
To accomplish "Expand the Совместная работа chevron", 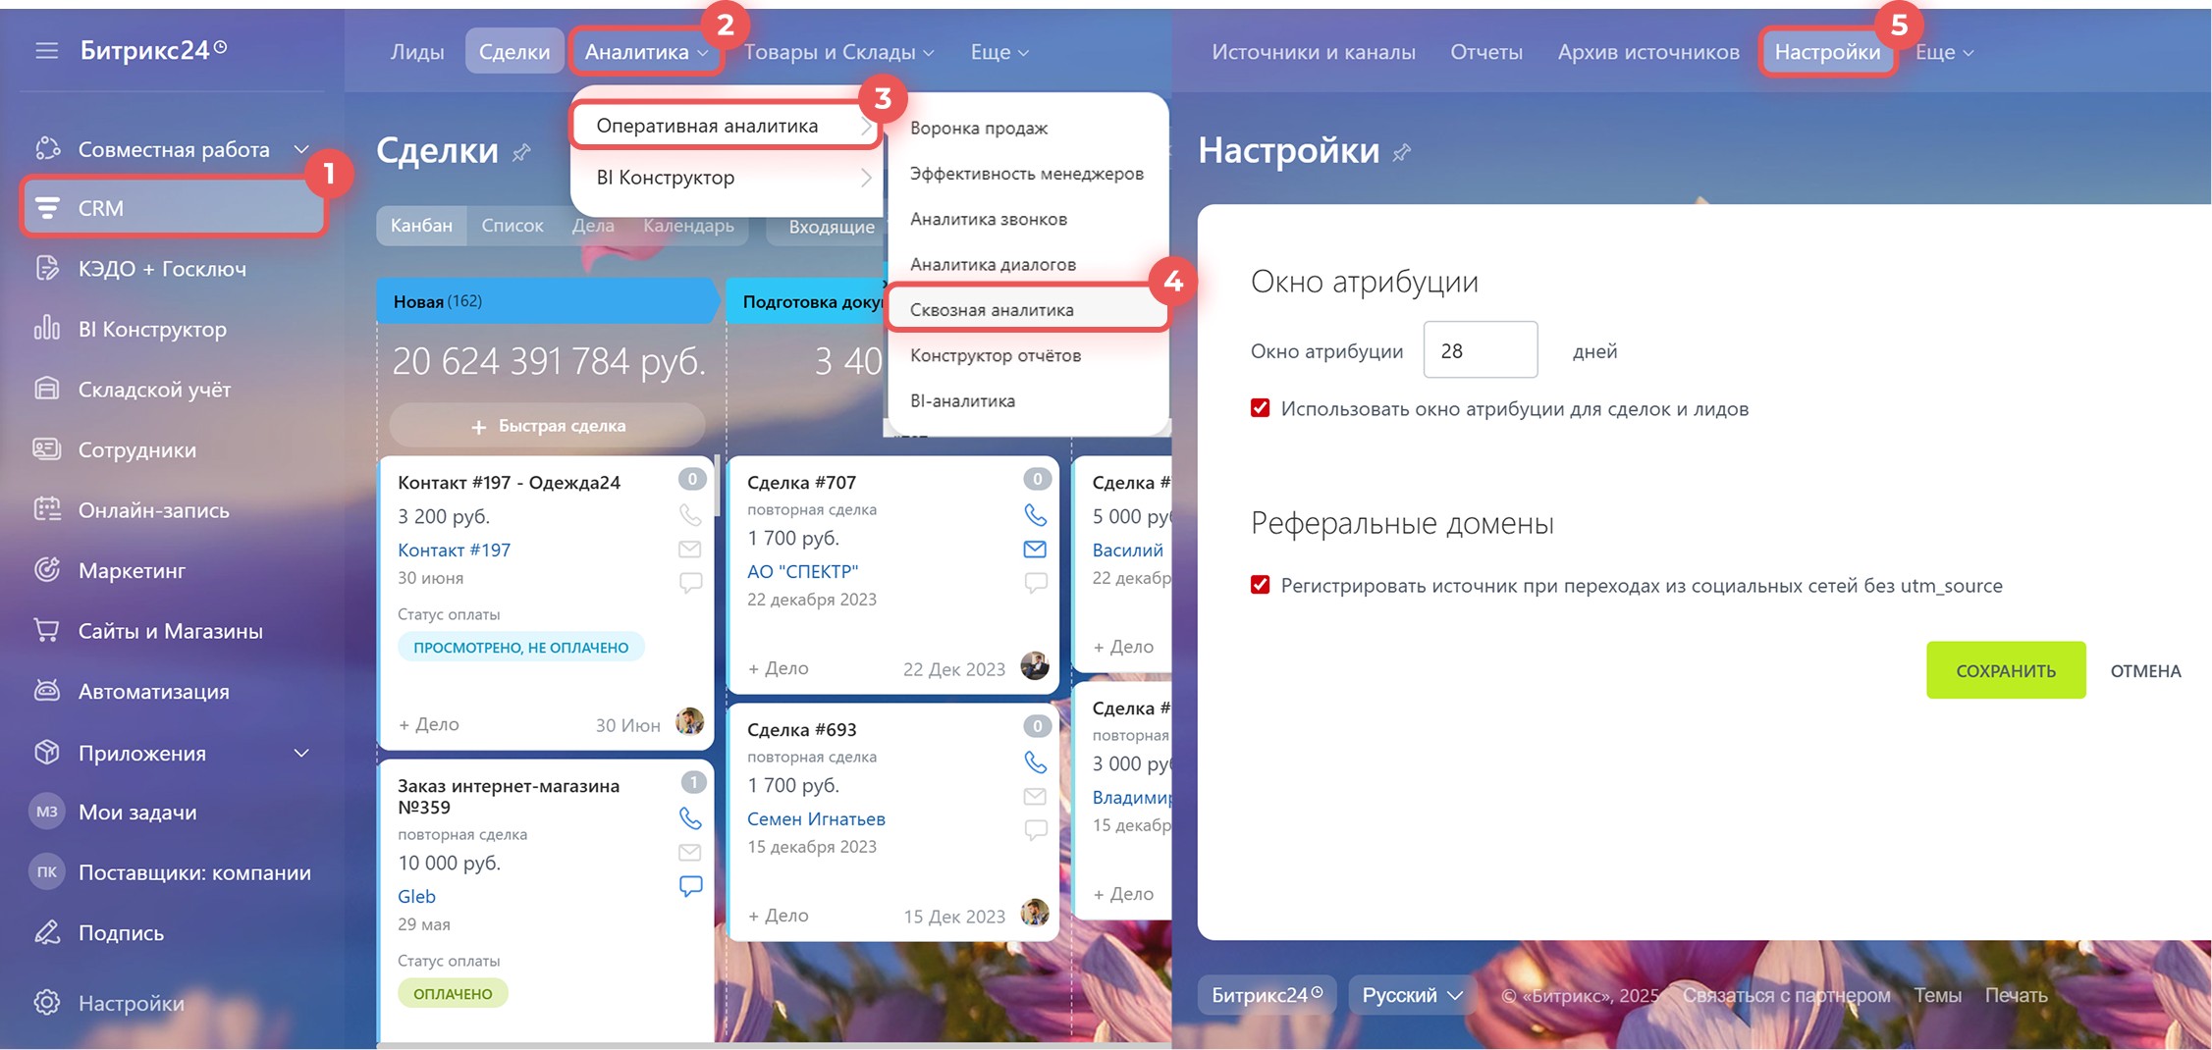I will pyautogui.click(x=301, y=149).
